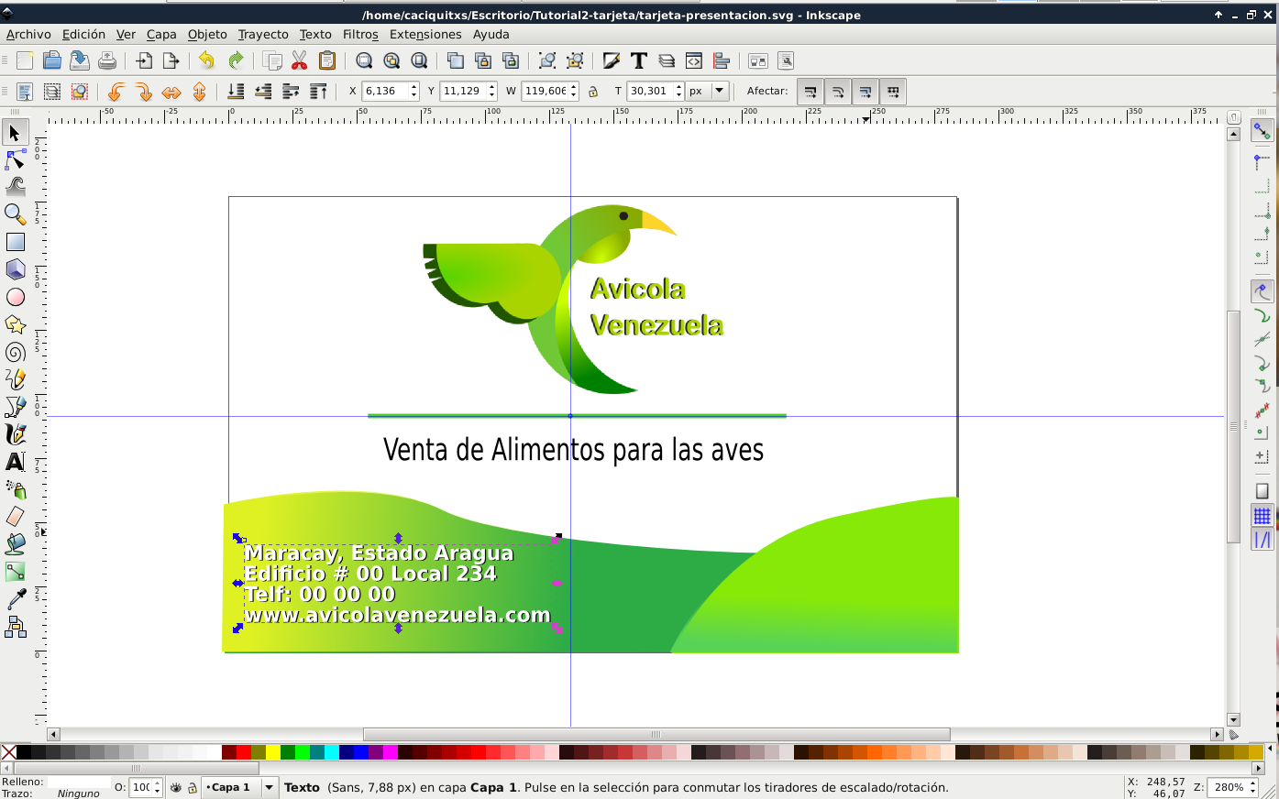Click the X coordinate input field
This screenshot has height=799, width=1279.
point(385,91)
